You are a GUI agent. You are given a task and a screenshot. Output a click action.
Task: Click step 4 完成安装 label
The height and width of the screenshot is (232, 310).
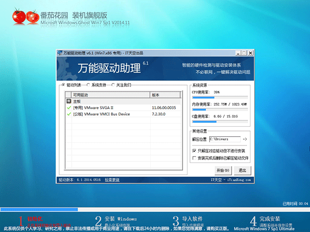click(x=270, y=218)
